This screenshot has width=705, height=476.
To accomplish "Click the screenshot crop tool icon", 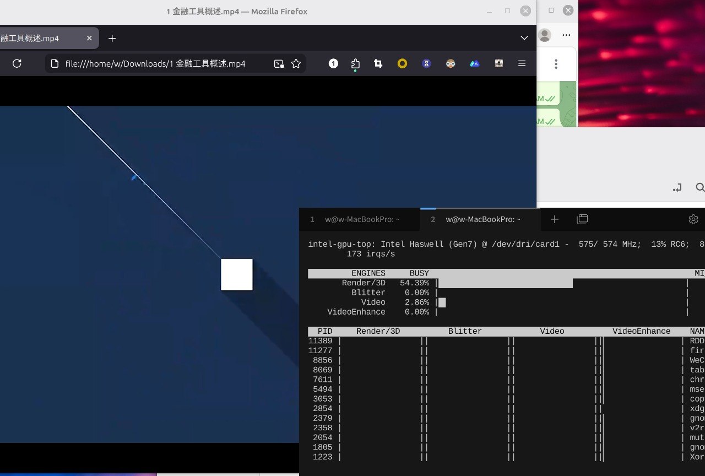I will tap(378, 63).
